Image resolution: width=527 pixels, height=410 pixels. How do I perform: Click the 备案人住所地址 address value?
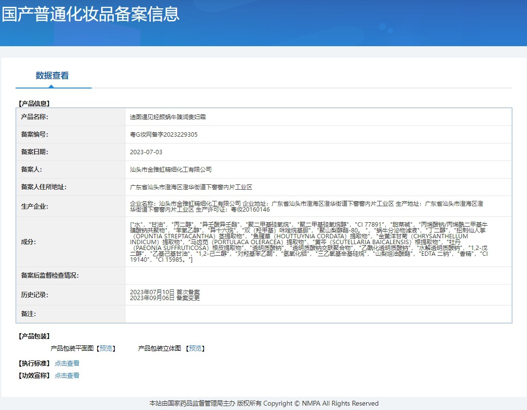point(191,187)
